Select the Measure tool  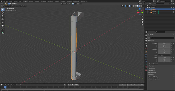(x=3, y=33)
